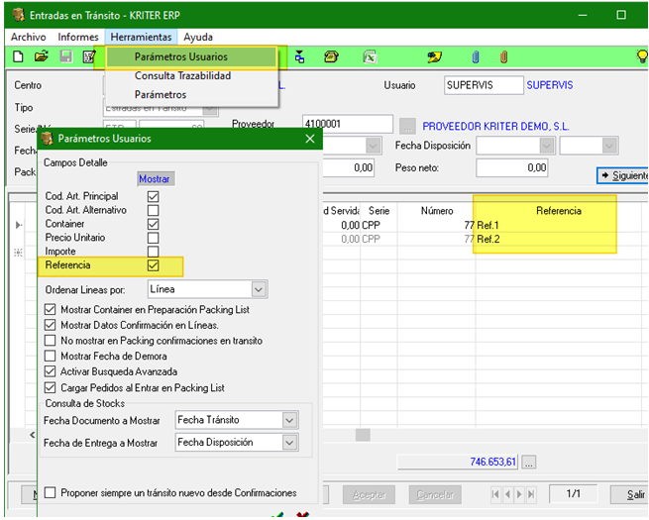This screenshot has height=520, width=649.
Task: Click the yellow note with pin icon
Action: (434, 56)
